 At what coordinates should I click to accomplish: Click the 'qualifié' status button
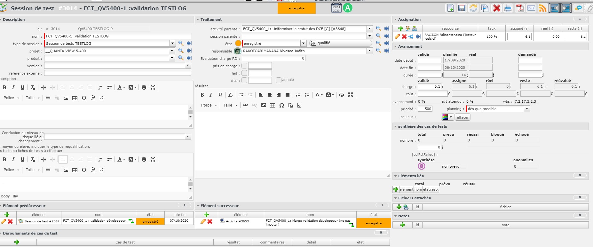(x=340, y=43)
